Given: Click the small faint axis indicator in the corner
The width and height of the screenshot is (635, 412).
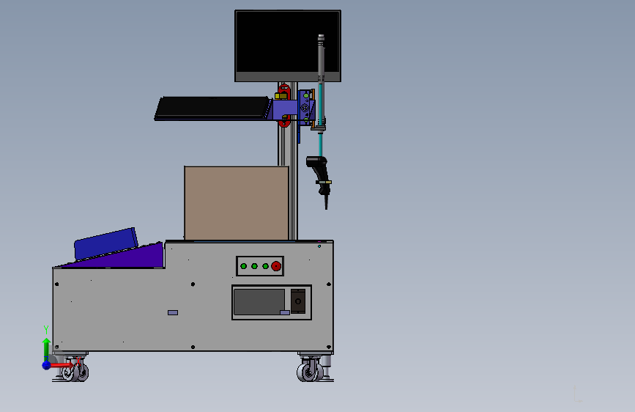Looking at the screenshot, I should [x=578, y=394].
